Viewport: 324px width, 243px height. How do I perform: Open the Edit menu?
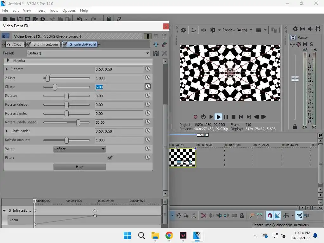pos(15,10)
